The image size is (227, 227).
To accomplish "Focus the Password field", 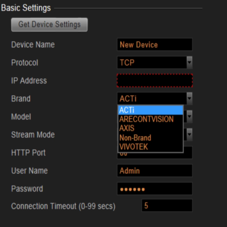I will (x=154, y=189).
